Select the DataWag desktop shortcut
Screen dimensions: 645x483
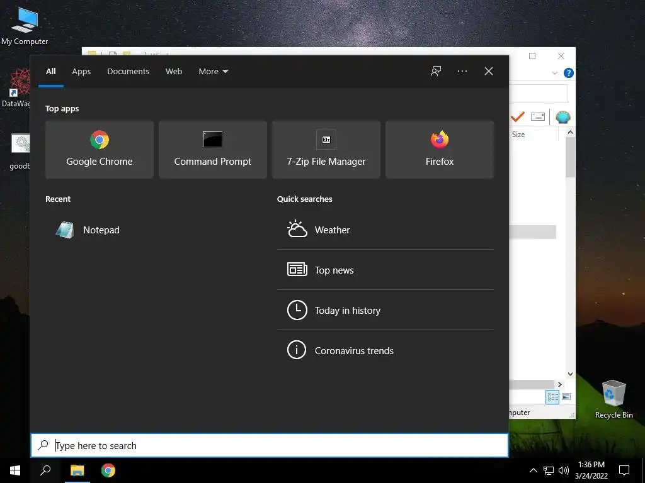point(16,88)
